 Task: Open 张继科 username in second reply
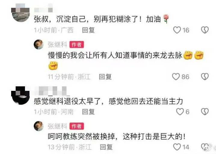[57, 126]
